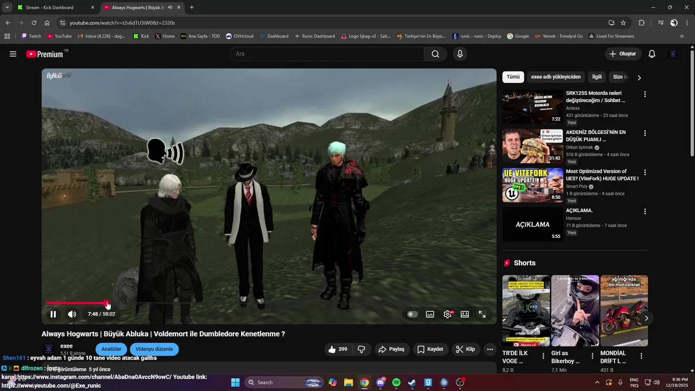Open the notifications bell
Viewport: 695px width, 391px height.
[x=652, y=54]
